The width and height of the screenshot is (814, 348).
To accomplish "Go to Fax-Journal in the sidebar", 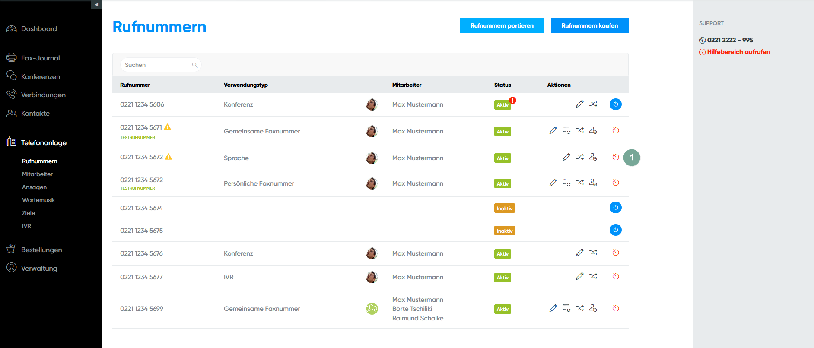I will 40,58.
